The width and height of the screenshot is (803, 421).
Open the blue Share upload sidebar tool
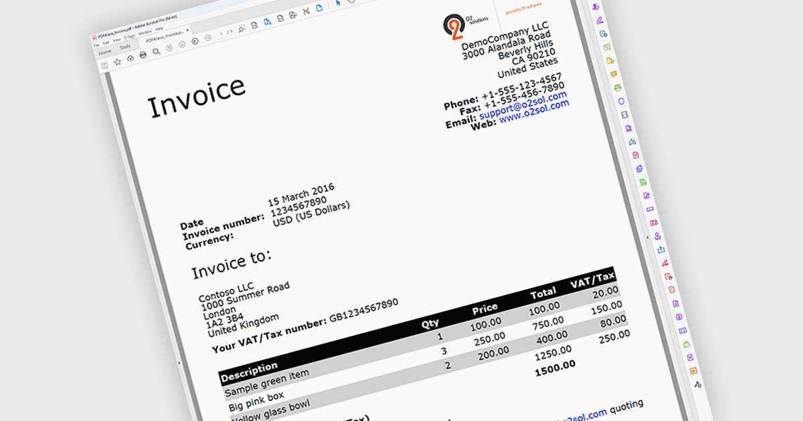click(661, 249)
